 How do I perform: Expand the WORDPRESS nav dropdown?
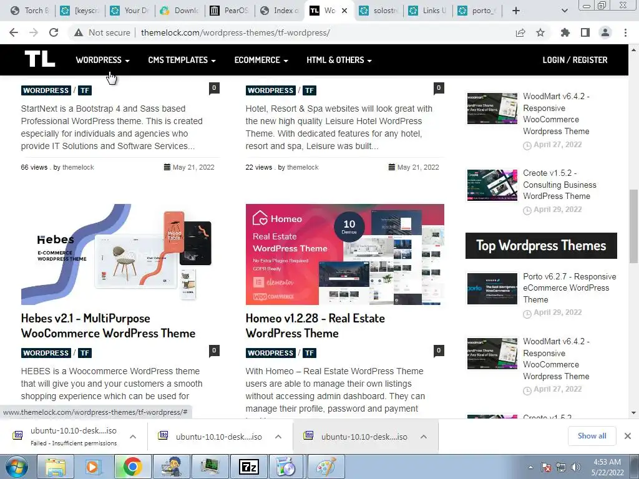tap(103, 60)
